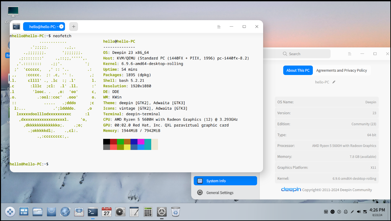This screenshot has height=221, width=391.
Task: Switch to Agreements and Privacy Policy tab
Action: tap(342, 70)
